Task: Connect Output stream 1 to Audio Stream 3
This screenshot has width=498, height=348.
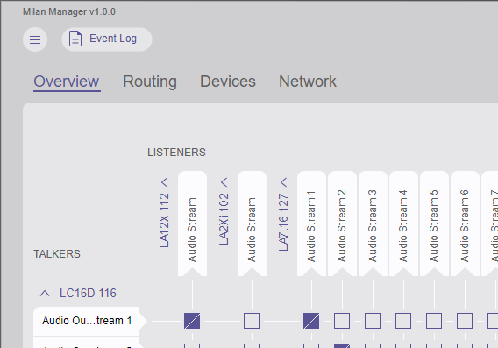Action: pos(373,321)
